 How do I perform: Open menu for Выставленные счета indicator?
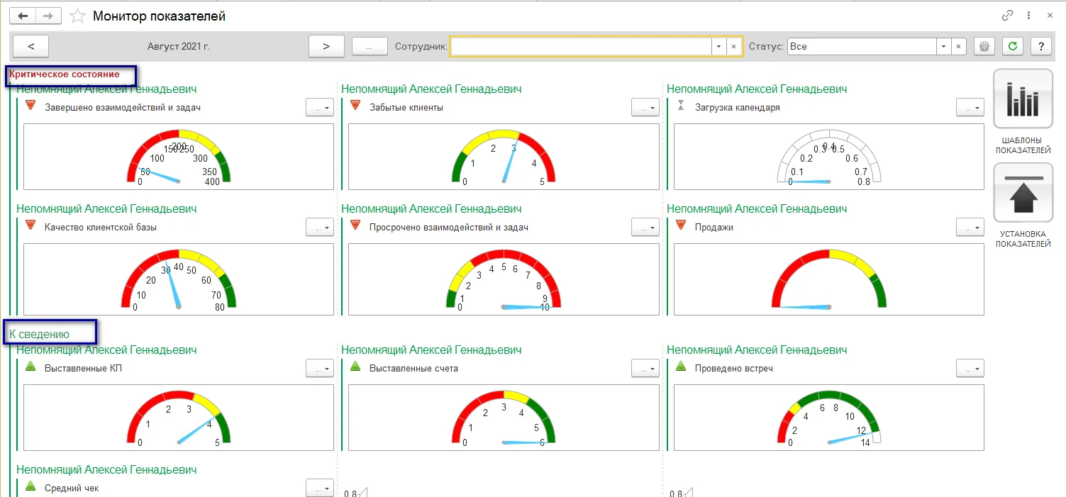(x=645, y=369)
